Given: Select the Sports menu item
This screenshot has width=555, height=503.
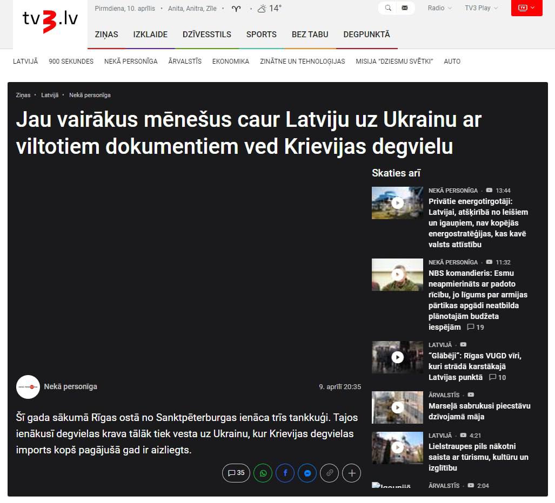Looking at the screenshot, I should (x=261, y=35).
